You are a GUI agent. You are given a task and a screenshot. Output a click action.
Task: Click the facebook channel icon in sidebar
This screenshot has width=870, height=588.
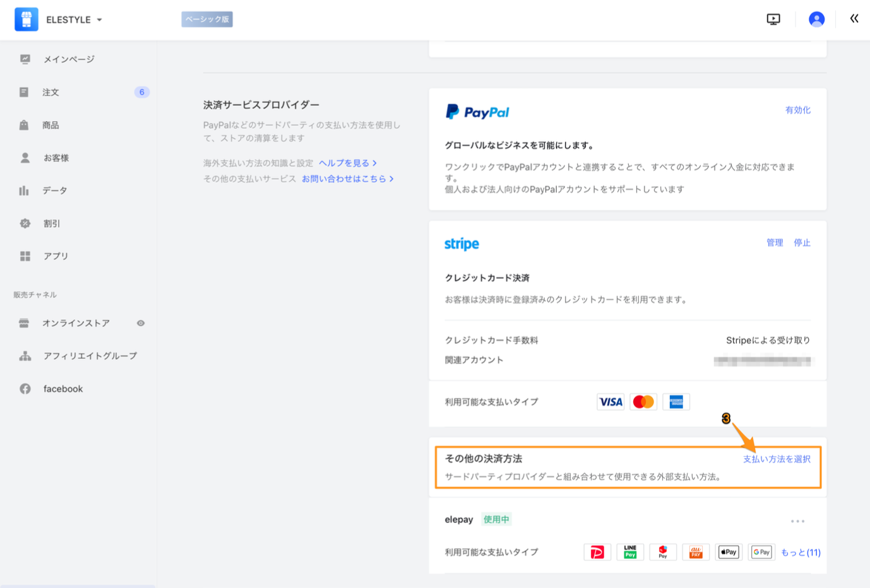[25, 389]
